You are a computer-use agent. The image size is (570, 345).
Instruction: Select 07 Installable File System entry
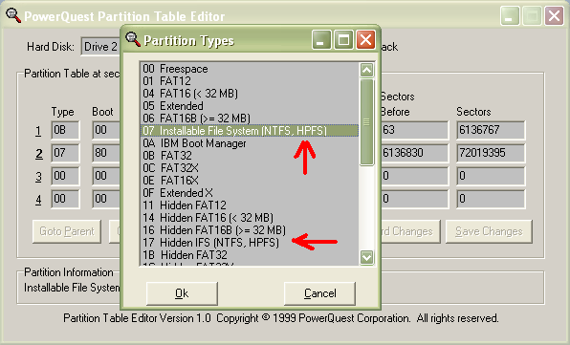tap(249, 130)
